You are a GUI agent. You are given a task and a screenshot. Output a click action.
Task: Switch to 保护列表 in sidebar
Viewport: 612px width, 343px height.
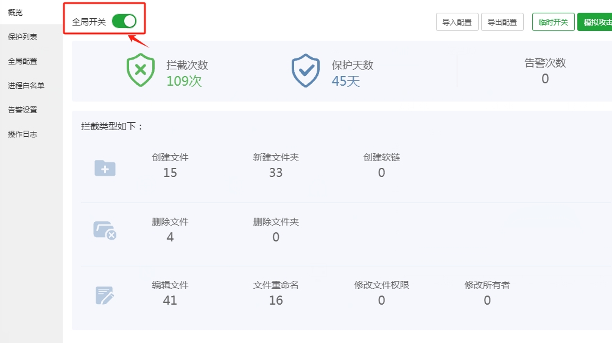coord(23,37)
